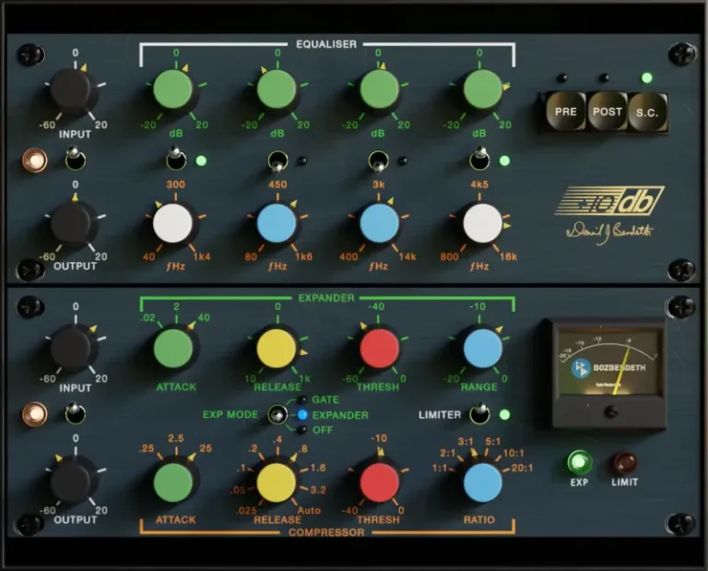Click the VU meter adjustment screw
708x571 pixels.
pos(611,411)
